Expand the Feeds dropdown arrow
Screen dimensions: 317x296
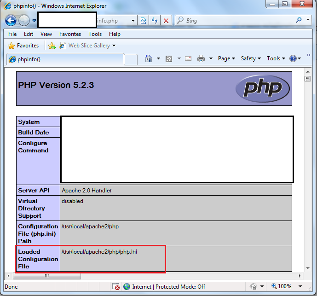click(x=179, y=58)
